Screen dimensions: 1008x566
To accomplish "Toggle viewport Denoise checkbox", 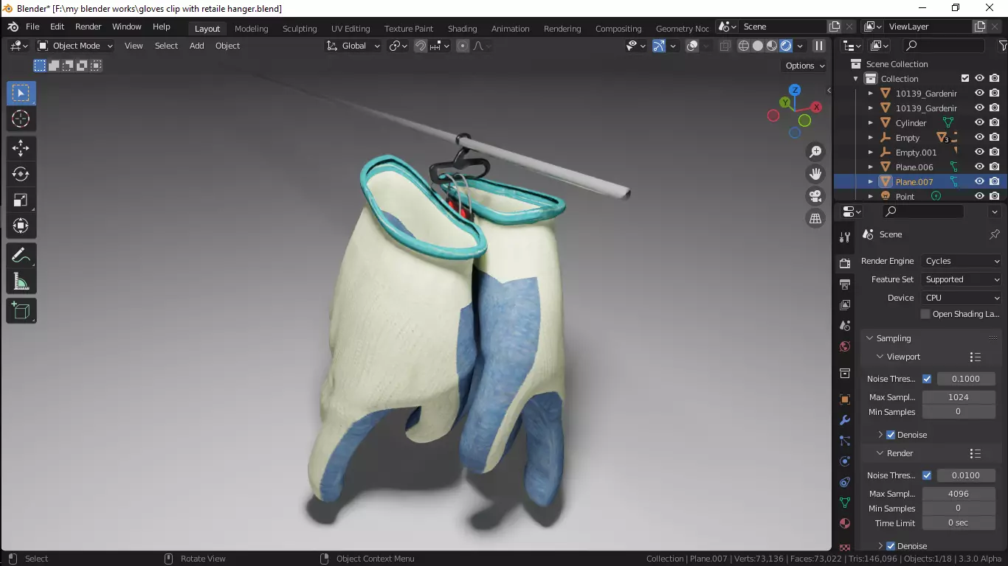I will 891,435.
